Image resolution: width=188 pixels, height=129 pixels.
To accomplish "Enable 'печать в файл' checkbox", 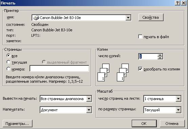I will point(140,37).
